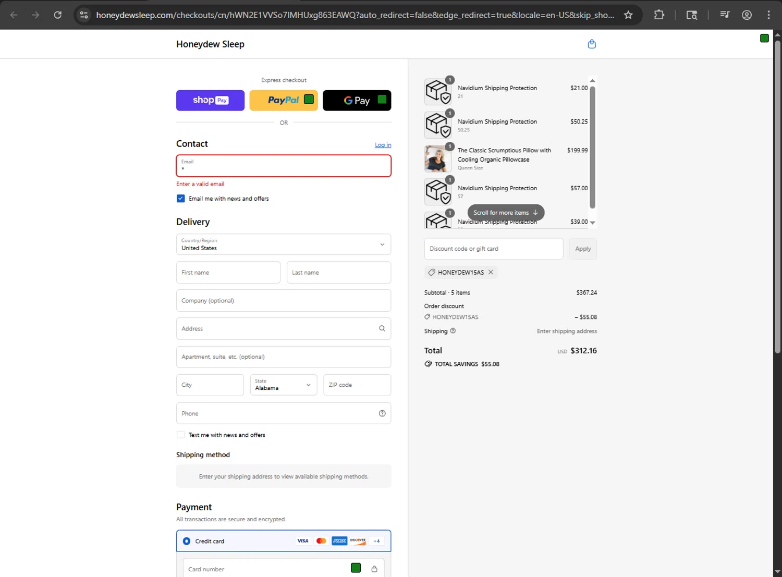Image resolution: width=782 pixels, height=577 pixels.
Task: Click the +4 more cards badge
Action: (376, 541)
